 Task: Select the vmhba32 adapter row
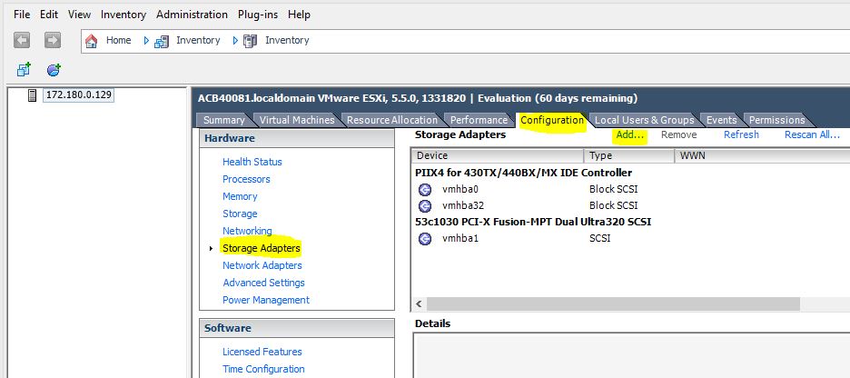pyautogui.click(x=630, y=205)
